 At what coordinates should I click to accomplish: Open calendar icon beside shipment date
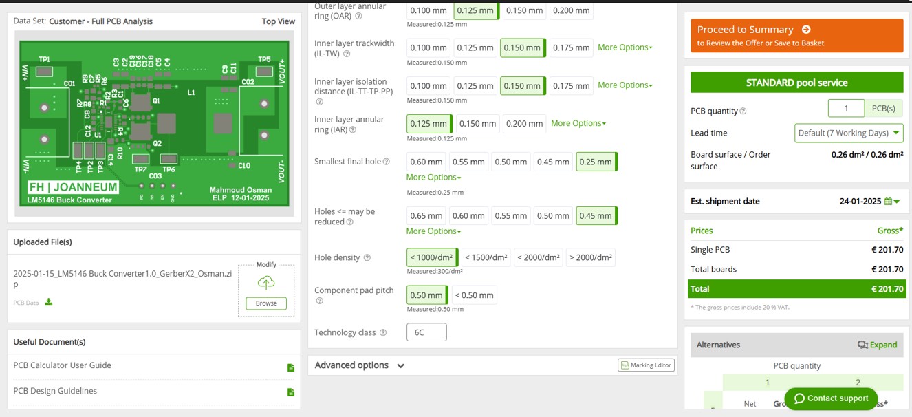coord(888,202)
